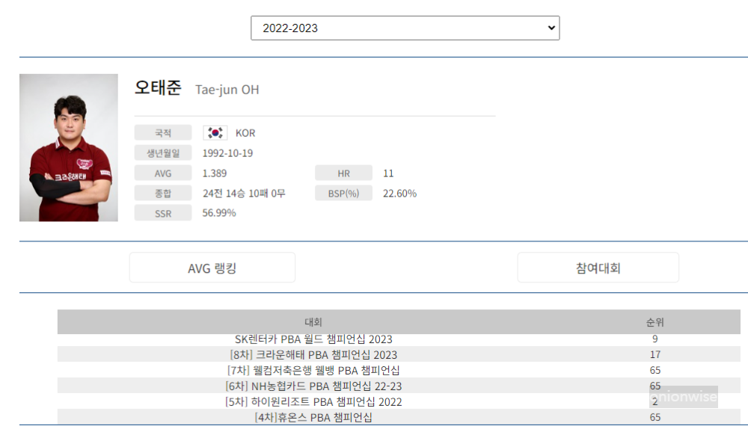Click the AVG 랭킹 button
The image size is (748, 438).
pyautogui.click(x=212, y=267)
